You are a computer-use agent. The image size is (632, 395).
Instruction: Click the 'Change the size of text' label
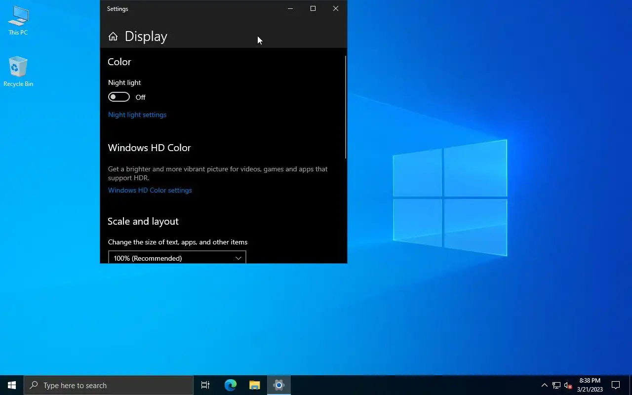click(178, 242)
